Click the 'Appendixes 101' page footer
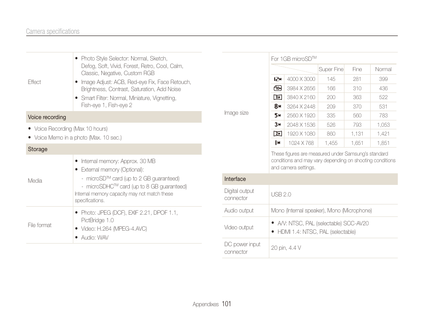This screenshot has width=424, height=320. click(x=212, y=304)
